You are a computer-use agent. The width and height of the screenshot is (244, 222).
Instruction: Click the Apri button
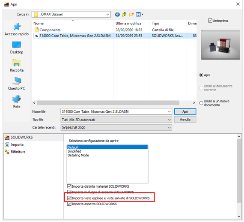tap(185, 112)
